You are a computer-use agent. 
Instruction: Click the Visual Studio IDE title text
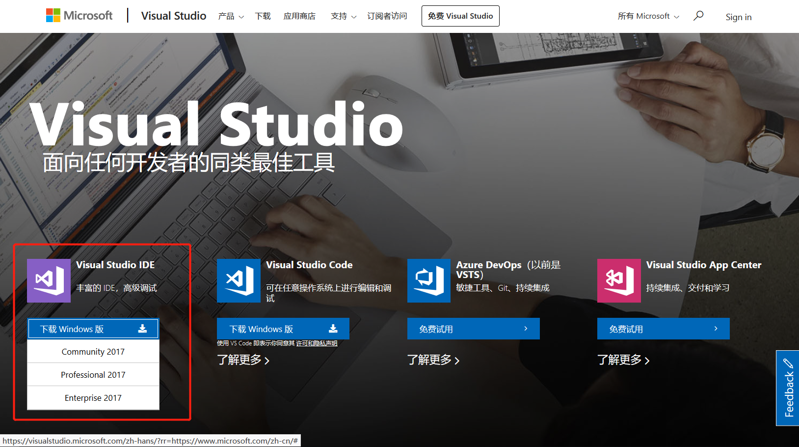pos(115,265)
